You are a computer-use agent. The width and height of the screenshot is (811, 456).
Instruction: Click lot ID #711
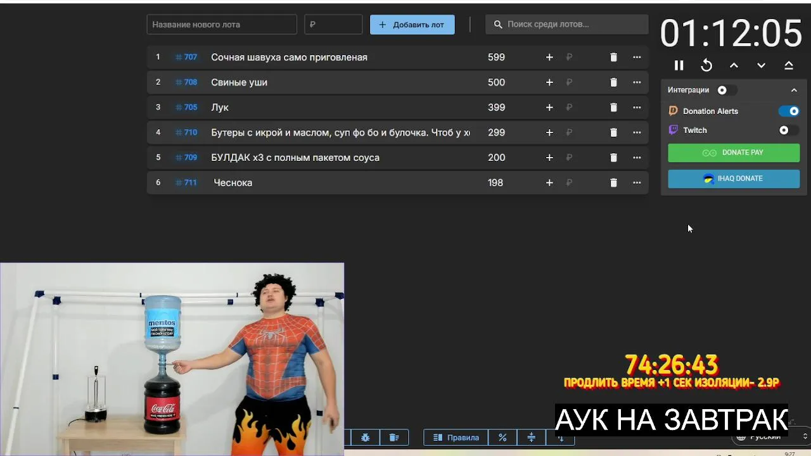click(186, 182)
